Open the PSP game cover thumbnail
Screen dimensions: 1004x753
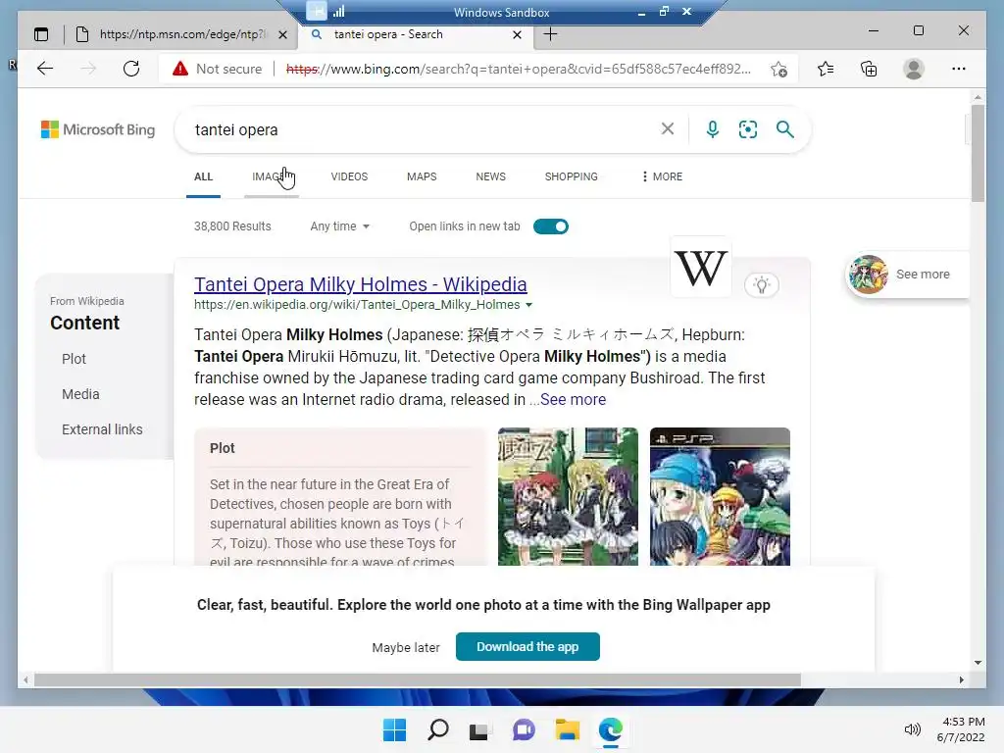pyautogui.click(x=720, y=497)
